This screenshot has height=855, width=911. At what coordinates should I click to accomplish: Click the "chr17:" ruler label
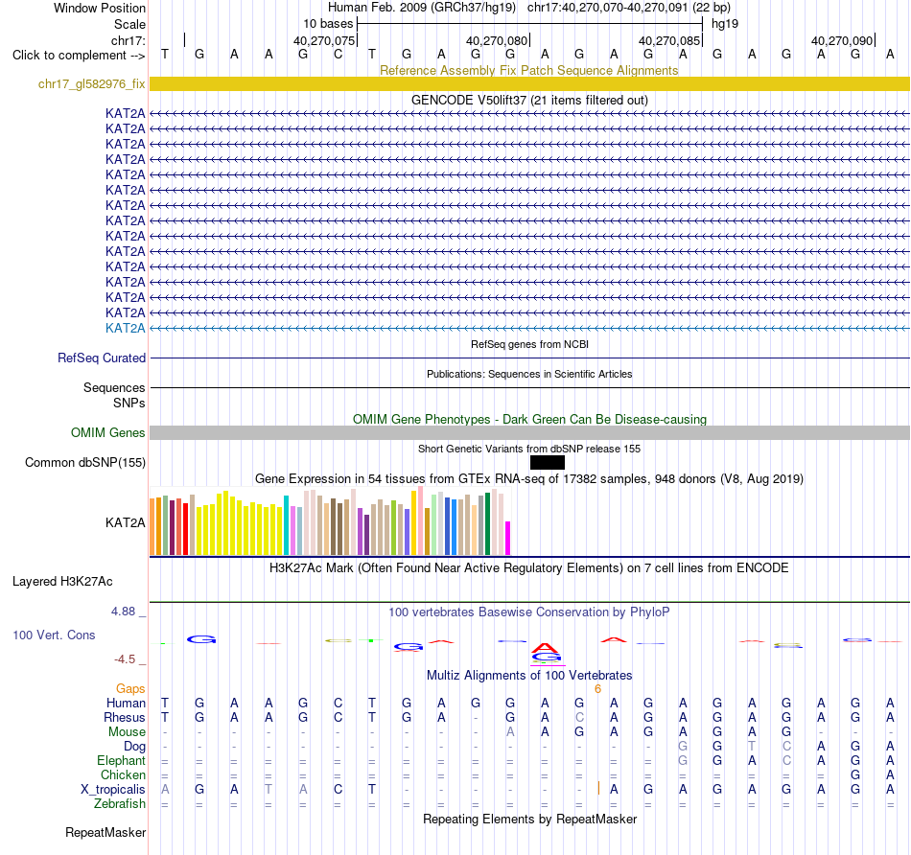pos(128,40)
